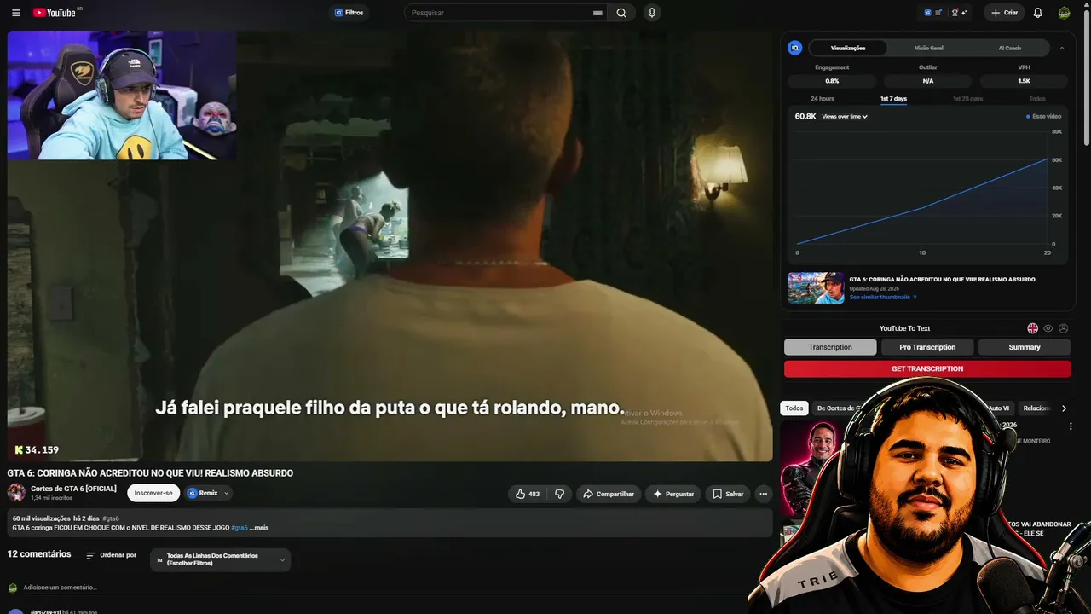Select the 1st 28 days range

(967, 99)
